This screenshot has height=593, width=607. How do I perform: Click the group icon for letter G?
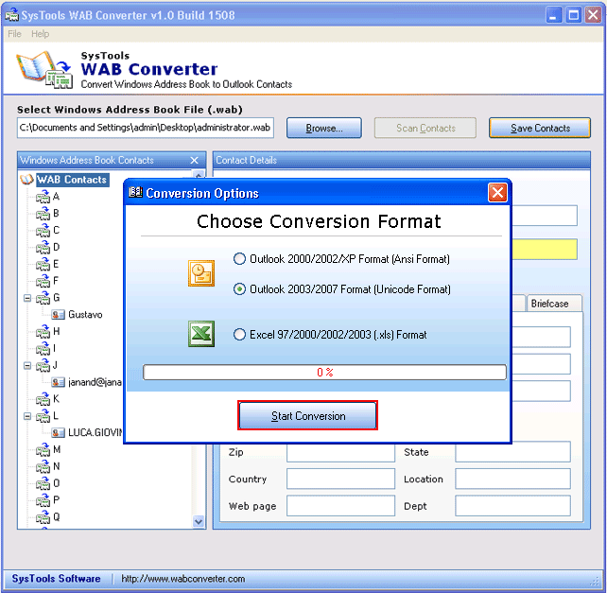tap(43, 298)
